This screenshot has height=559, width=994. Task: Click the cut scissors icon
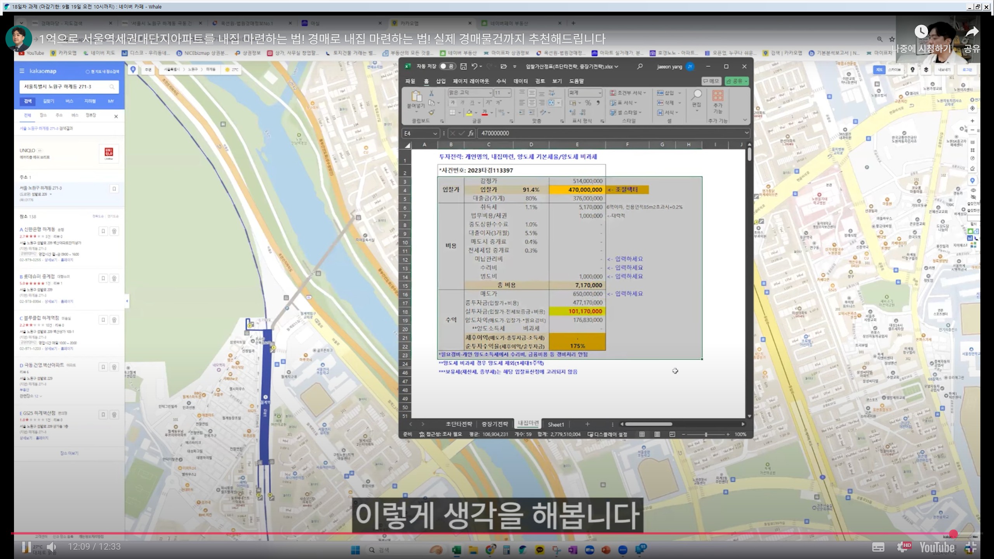click(x=431, y=93)
